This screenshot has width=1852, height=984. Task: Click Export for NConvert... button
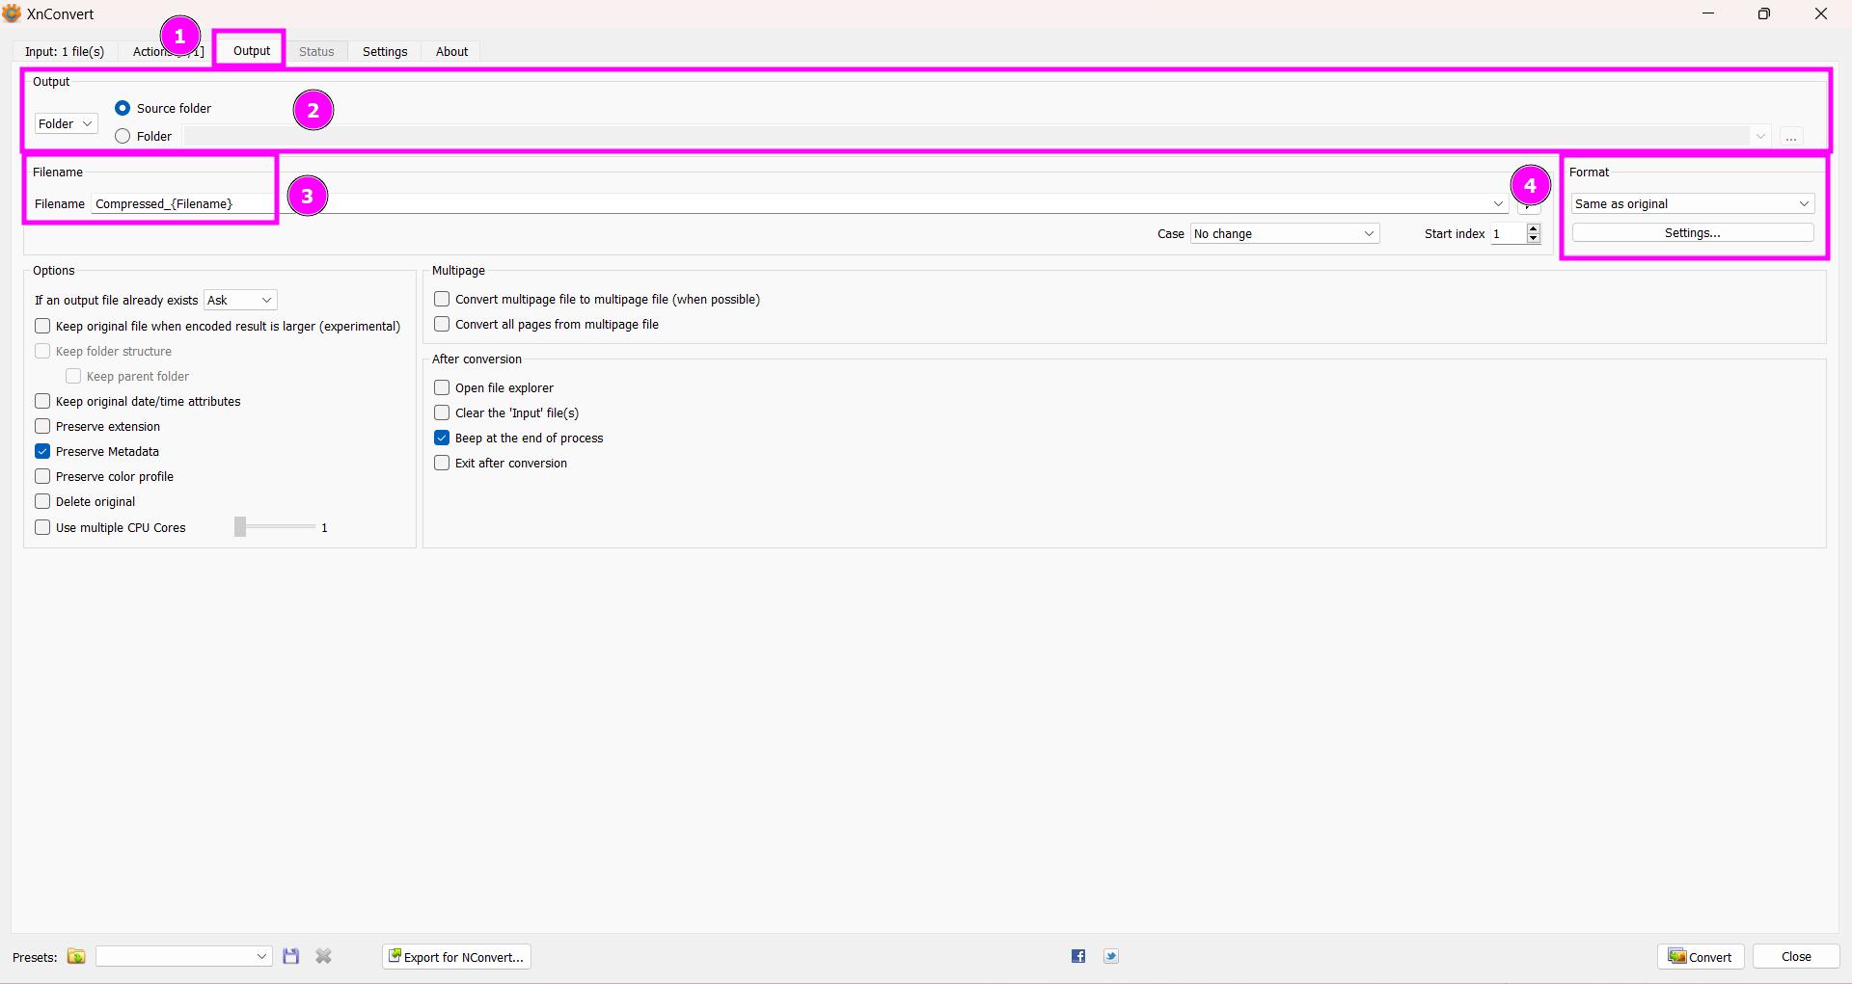(457, 956)
